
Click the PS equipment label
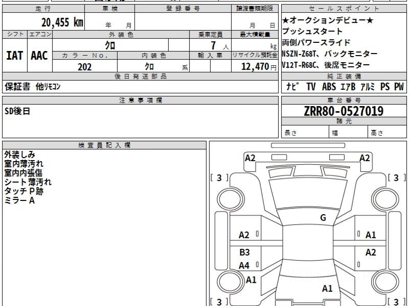385,87
